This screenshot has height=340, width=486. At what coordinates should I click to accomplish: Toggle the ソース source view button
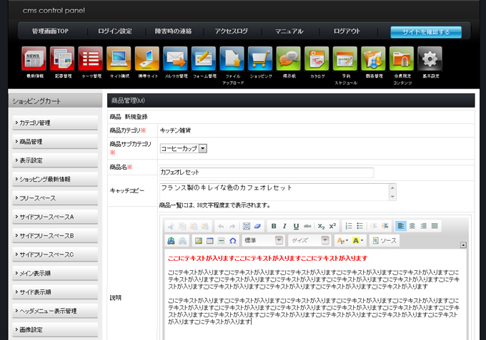[384, 241]
